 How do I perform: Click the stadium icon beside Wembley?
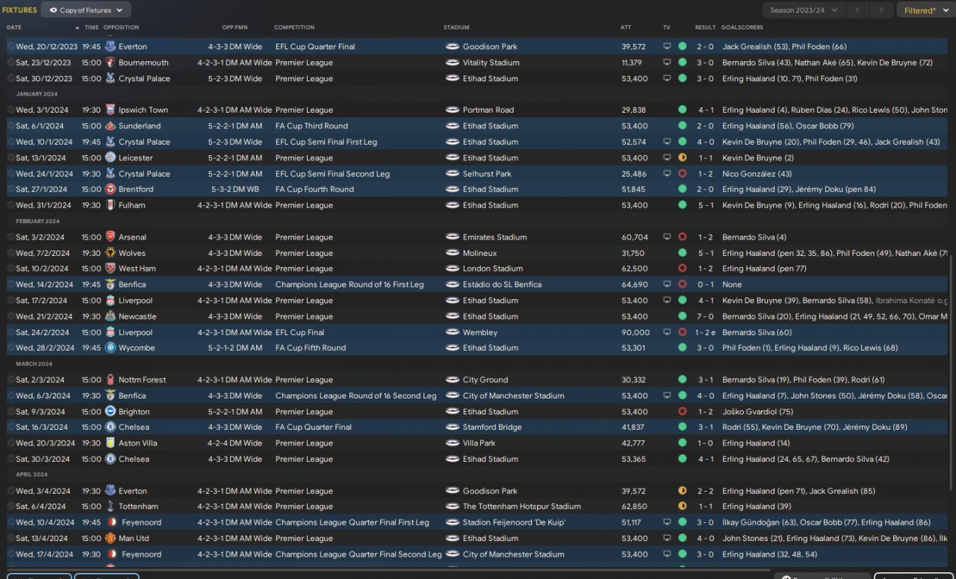pos(452,333)
